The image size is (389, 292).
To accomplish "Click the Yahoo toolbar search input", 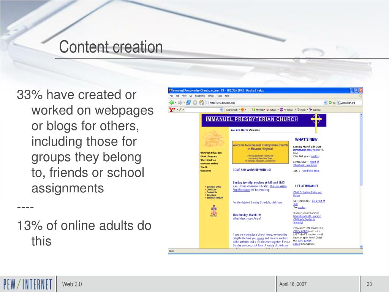I will 204,109.
